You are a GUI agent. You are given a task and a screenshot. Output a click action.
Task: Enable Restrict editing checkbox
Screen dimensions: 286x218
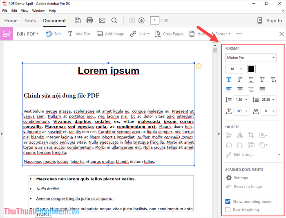[228, 210]
